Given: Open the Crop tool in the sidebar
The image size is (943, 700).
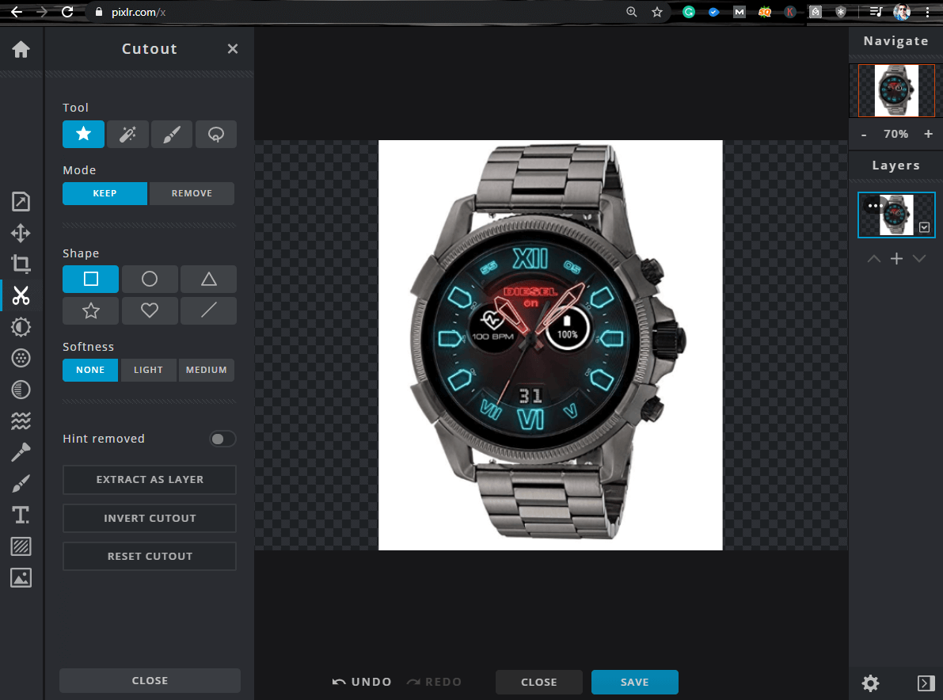Looking at the screenshot, I should pos(21,264).
